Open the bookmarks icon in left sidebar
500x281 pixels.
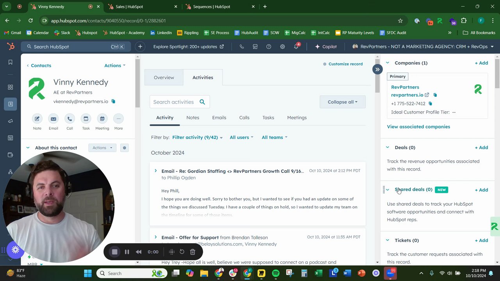(11, 62)
